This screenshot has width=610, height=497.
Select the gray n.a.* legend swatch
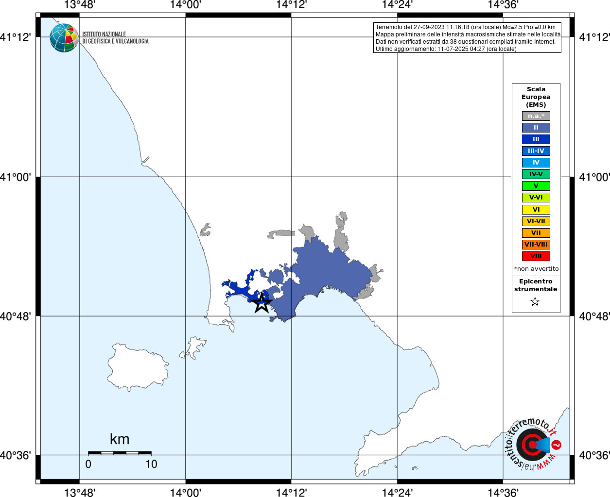536,116
